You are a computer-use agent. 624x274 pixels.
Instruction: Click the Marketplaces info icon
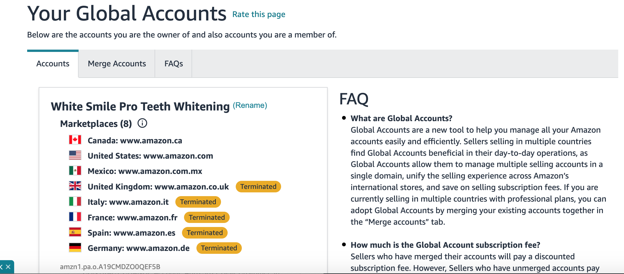point(142,123)
